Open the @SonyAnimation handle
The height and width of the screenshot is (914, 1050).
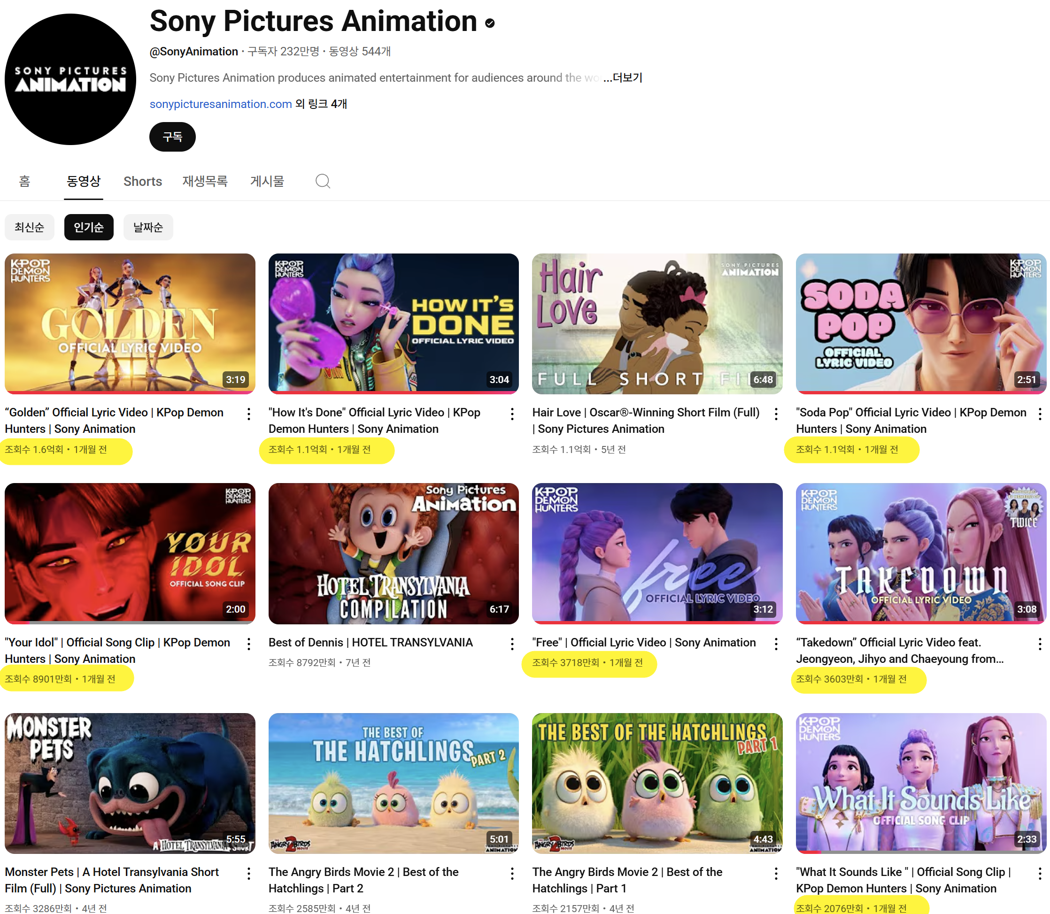point(194,52)
